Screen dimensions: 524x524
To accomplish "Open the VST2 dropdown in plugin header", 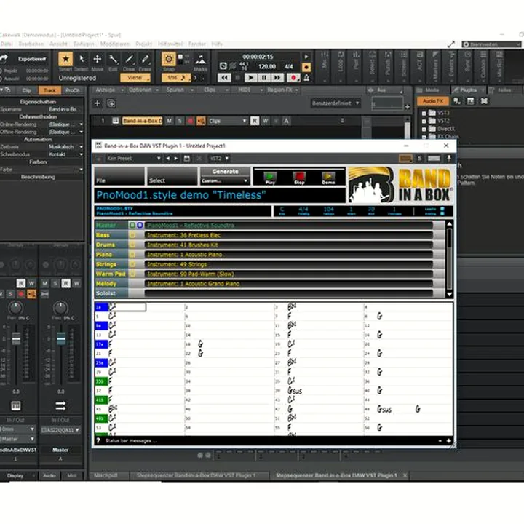I will [219, 159].
